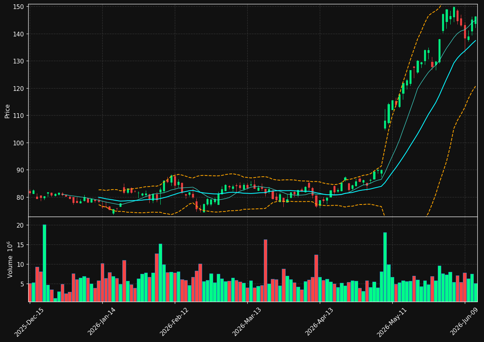
Task: Click the 150 price tick label
Action: (x=19, y=7)
